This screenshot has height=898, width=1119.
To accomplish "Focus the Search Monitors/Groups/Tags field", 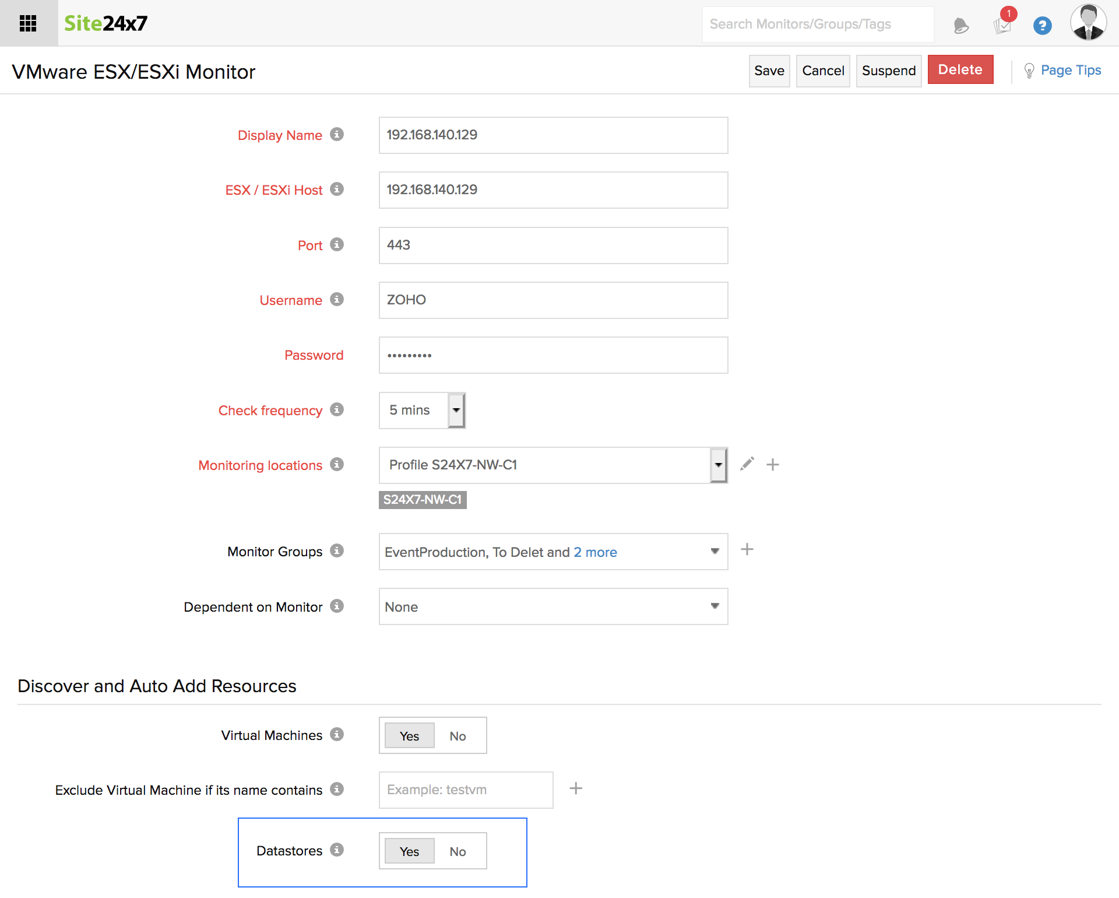I will [x=817, y=24].
